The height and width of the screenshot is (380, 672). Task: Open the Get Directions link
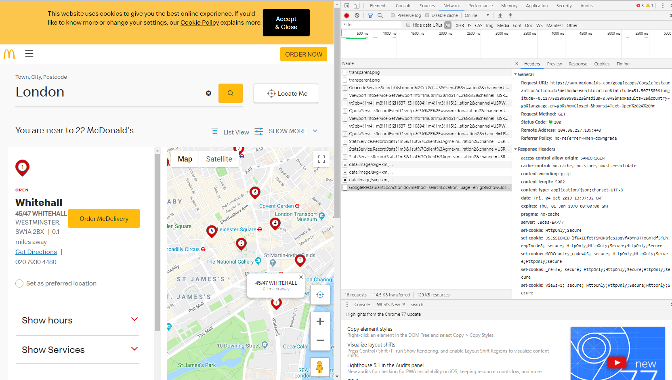pos(36,252)
